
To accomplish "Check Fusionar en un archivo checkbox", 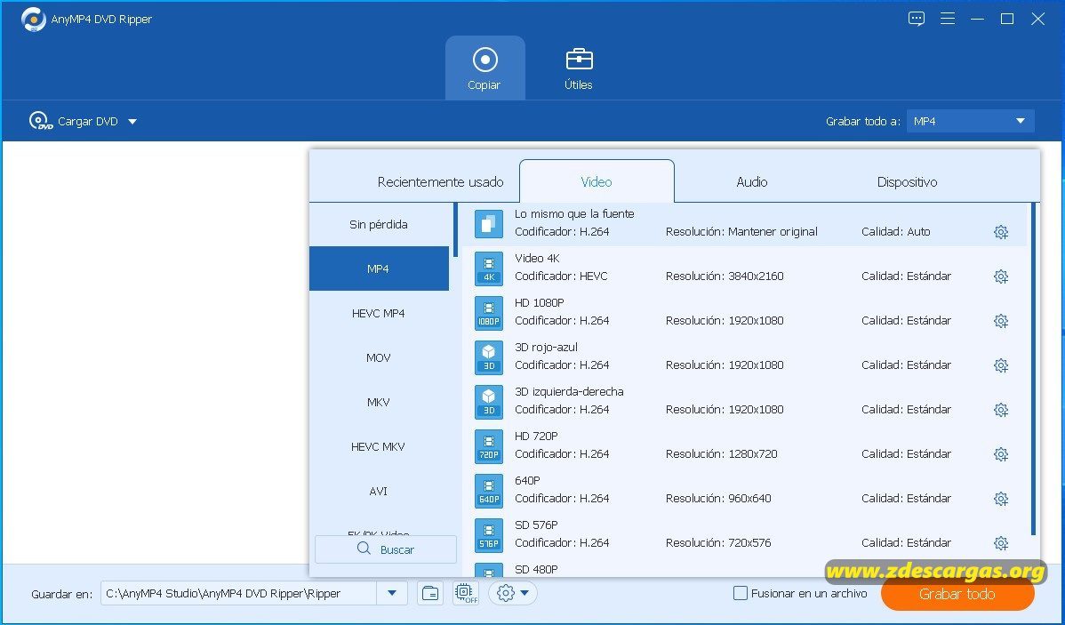I will coord(741,593).
